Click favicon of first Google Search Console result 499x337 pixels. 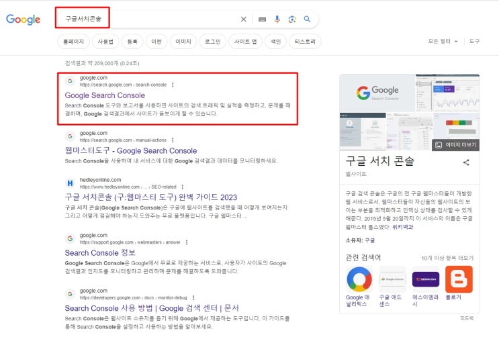70,81
